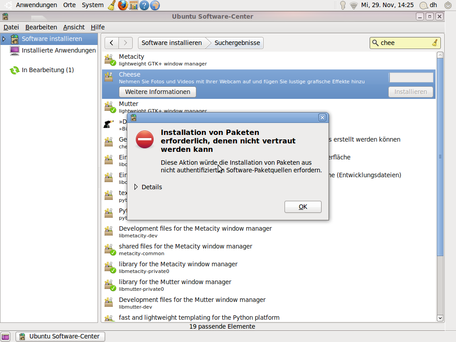Screen dimensions: 456x342
Task: Confirm dialog with OK button
Action: tap(303, 207)
